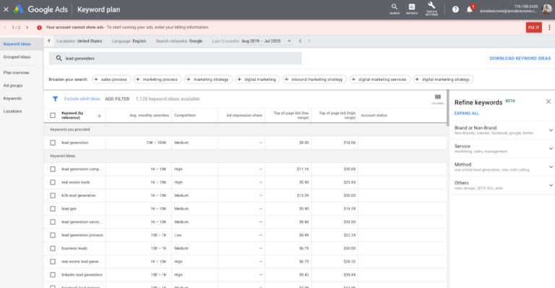The width and height of the screenshot is (555, 288).
Task: Check the 'lead generation' keyword row
Action: coord(53,143)
